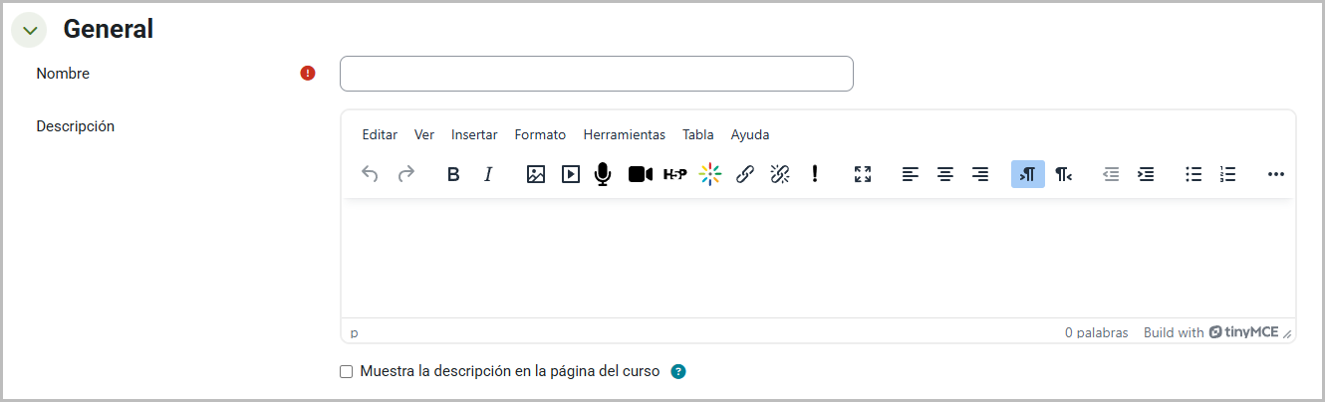Click the microphone record audio icon
Viewport: 1325px width, 402px height.
coord(603,175)
